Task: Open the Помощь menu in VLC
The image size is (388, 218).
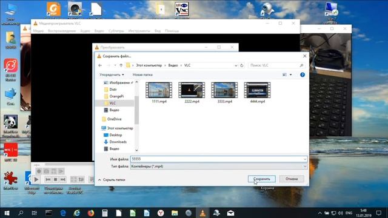Action: (172, 31)
